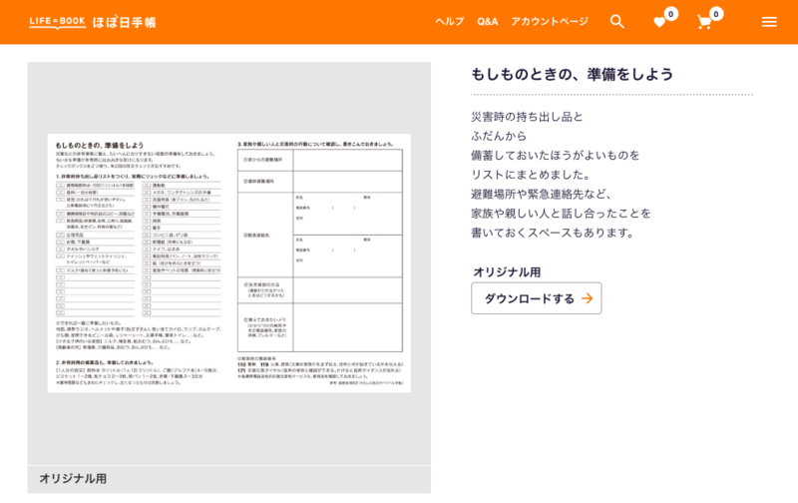Click オリジナル用 label above download button
This screenshot has width=798, height=503.
point(507,271)
